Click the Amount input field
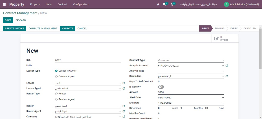The image size is (262, 119). click(x=191, y=92)
